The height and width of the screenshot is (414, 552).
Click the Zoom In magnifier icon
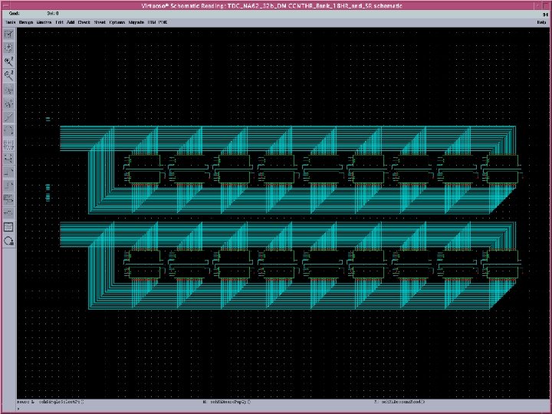tap(8, 61)
